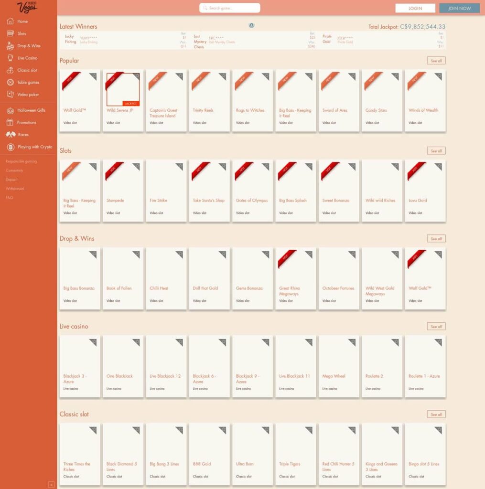Select the Drop & Wins sidebar icon
485x489 pixels.
click(10, 46)
